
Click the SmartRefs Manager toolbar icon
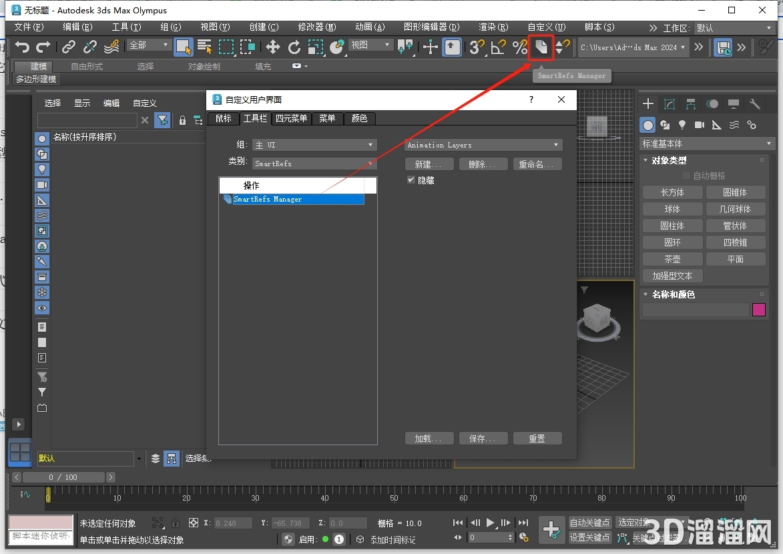coord(541,47)
